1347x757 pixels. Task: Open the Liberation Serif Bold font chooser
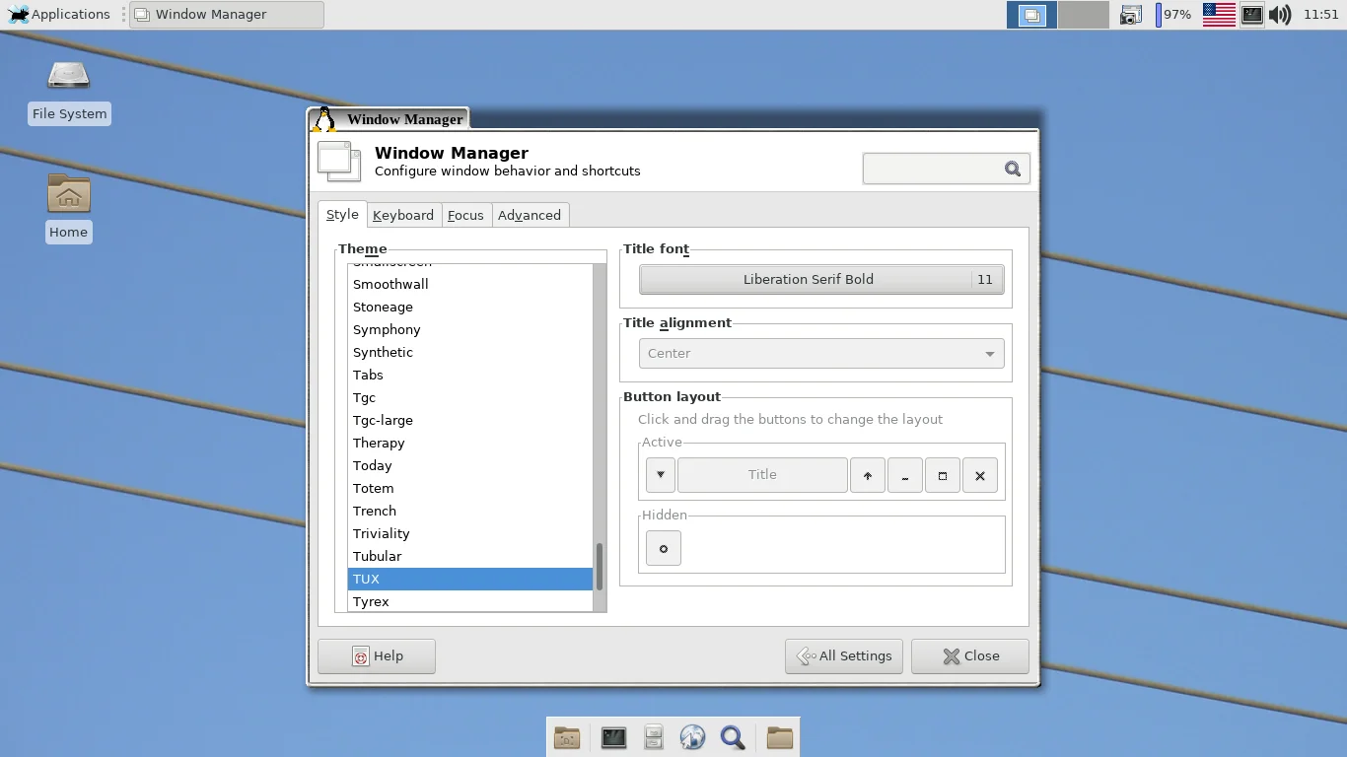click(x=821, y=279)
